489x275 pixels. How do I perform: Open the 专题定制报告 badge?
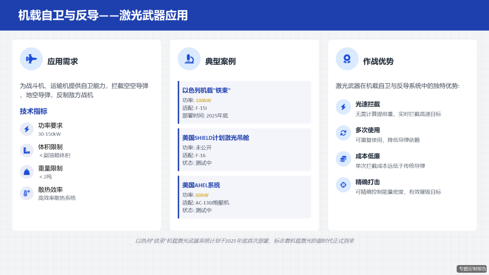[471, 269]
